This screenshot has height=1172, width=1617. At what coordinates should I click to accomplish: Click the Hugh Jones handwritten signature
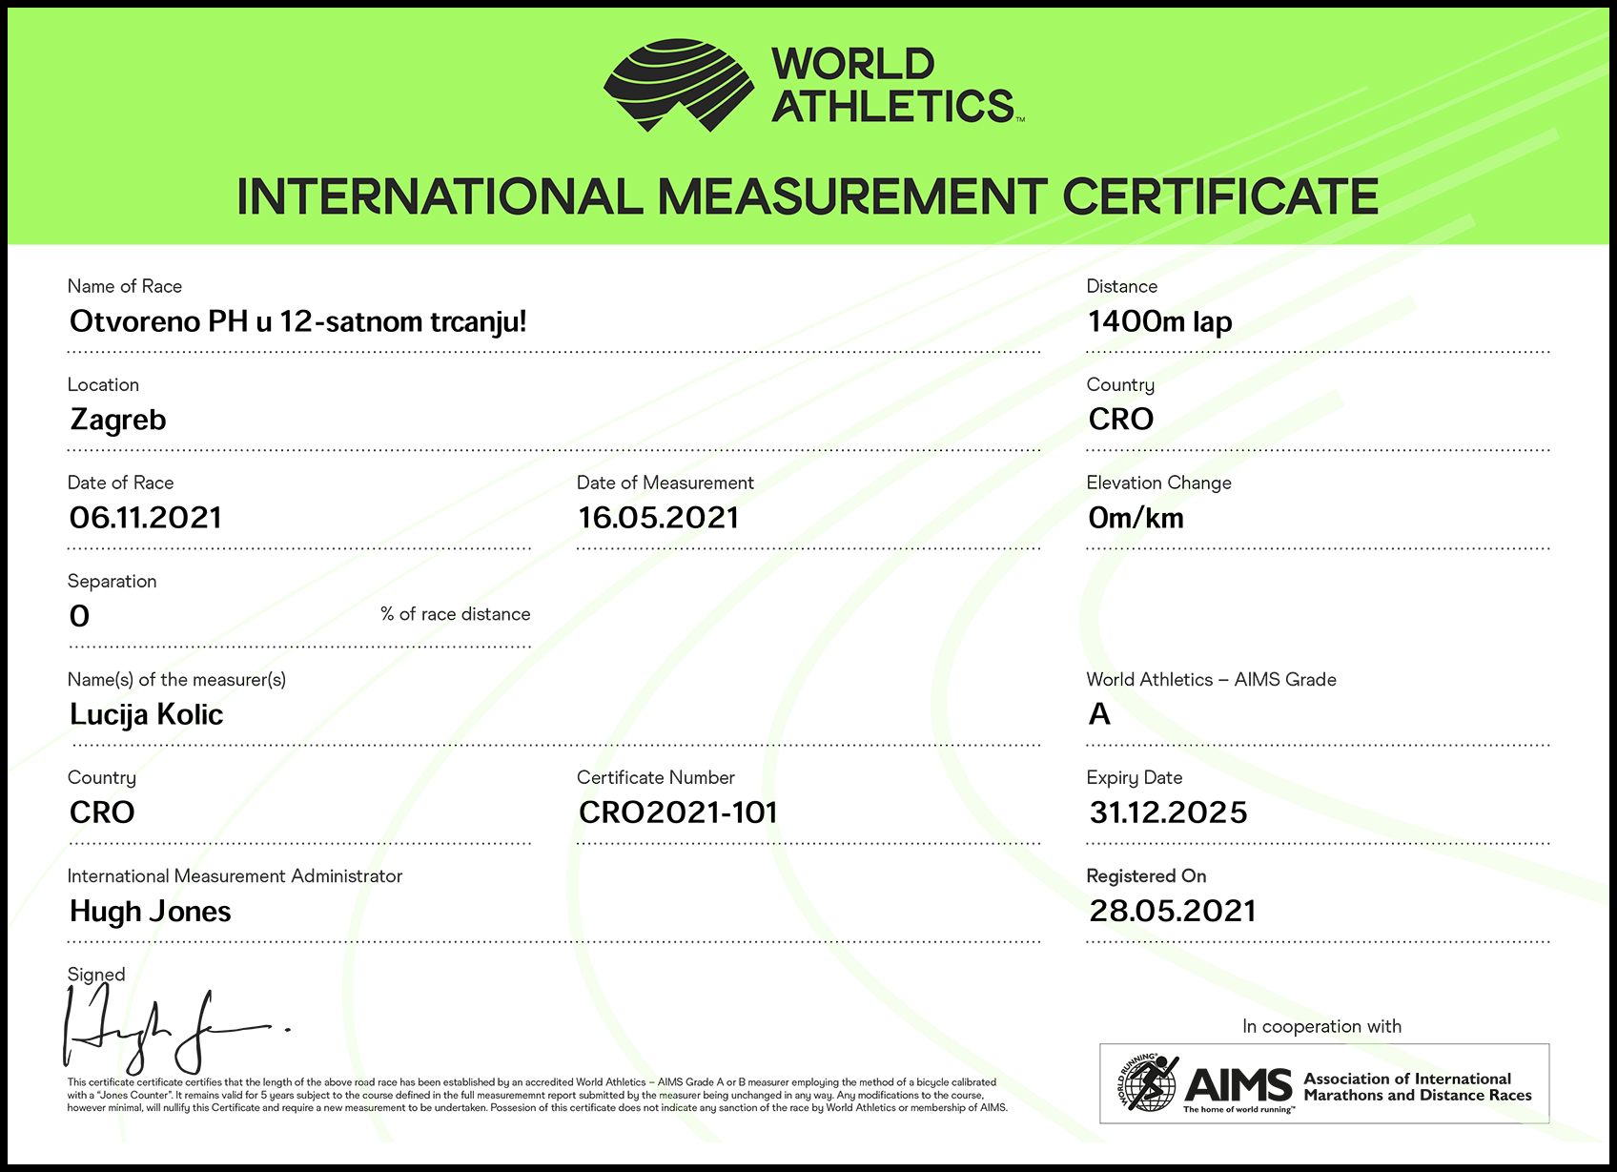pyautogui.click(x=176, y=1029)
